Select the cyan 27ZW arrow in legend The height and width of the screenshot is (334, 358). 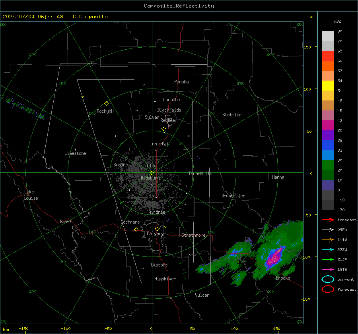pos(328,250)
